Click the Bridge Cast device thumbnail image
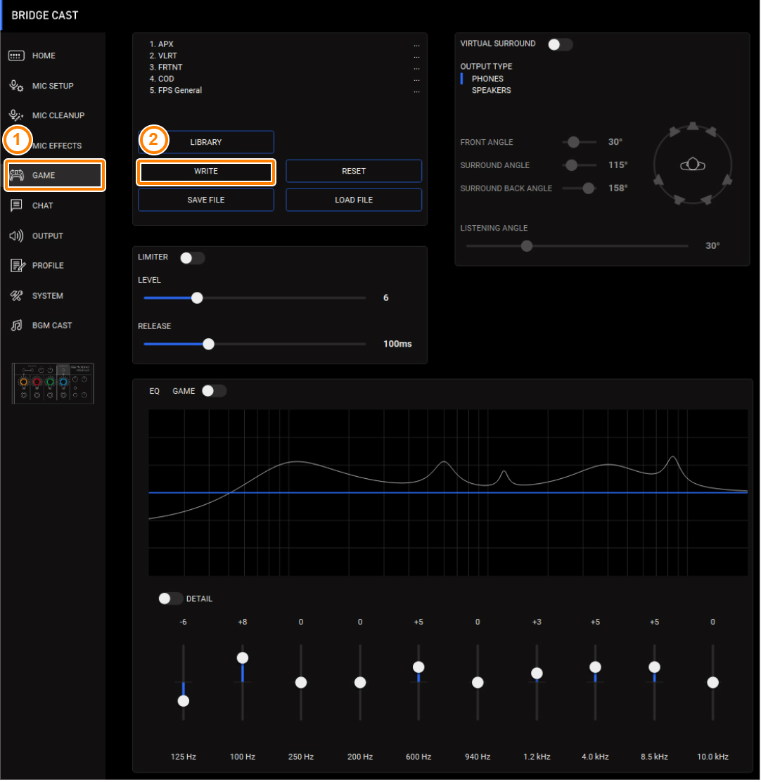This screenshot has height=782, width=761. coord(53,383)
